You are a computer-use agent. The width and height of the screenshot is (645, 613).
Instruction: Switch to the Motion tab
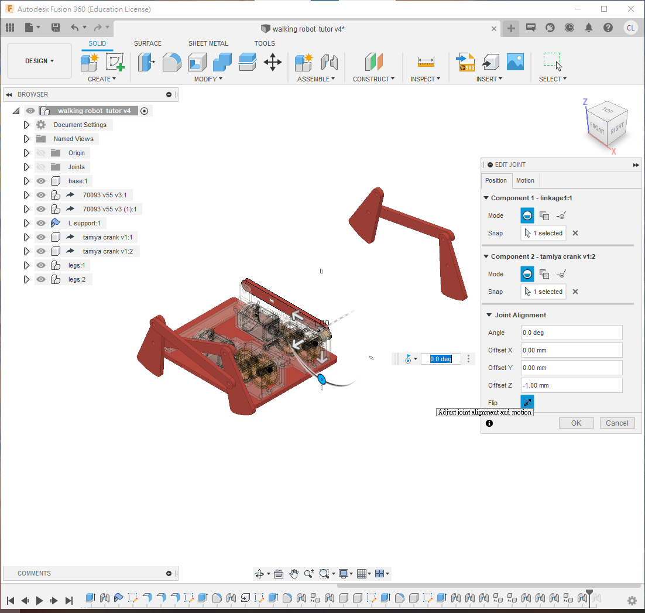[525, 180]
